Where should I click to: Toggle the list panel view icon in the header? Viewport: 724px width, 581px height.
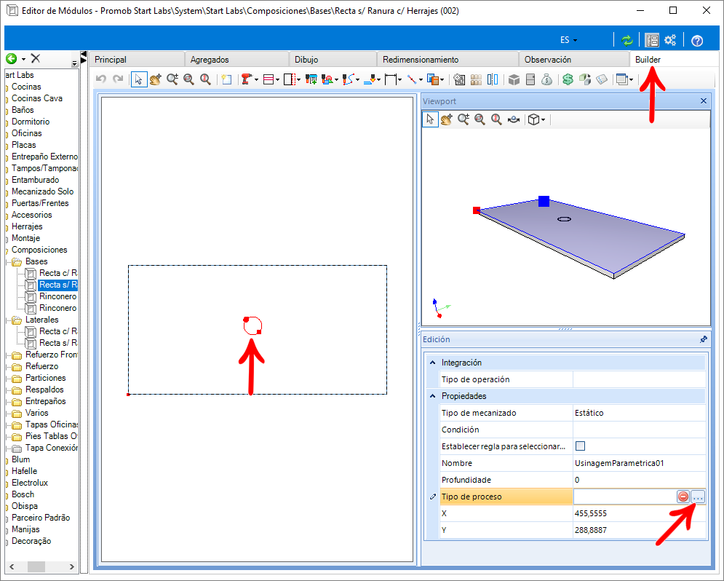click(652, 40)
